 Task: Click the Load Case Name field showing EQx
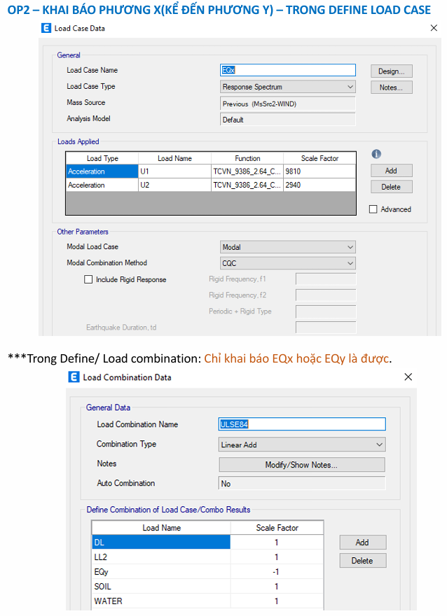click(287, 70)
